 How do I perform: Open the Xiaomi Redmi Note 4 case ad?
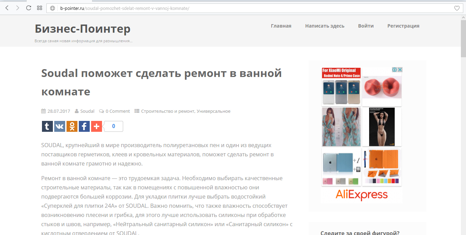click(341, 87)
